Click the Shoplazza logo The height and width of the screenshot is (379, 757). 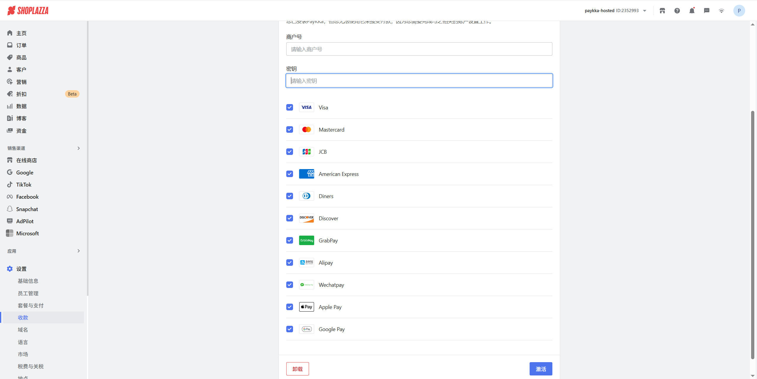tap(28, 11)
